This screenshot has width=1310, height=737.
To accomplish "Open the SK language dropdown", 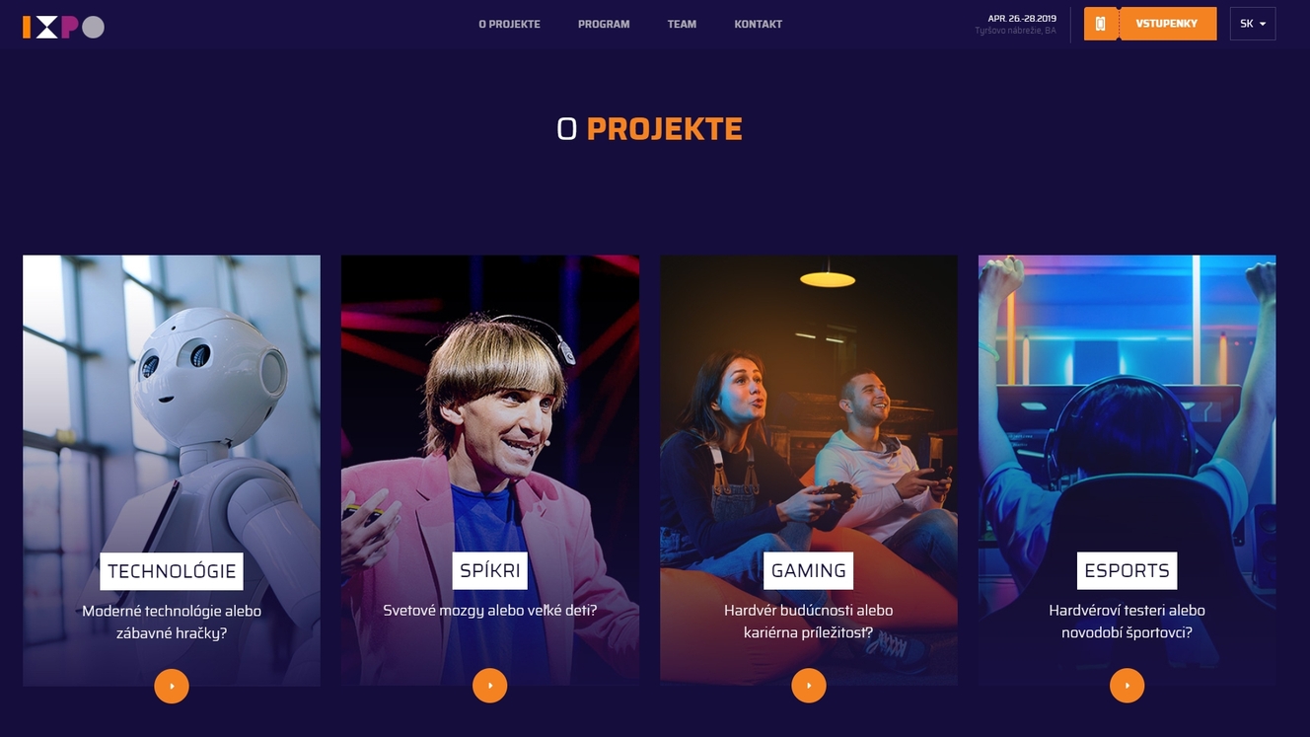I will [x=1253, y=24].
